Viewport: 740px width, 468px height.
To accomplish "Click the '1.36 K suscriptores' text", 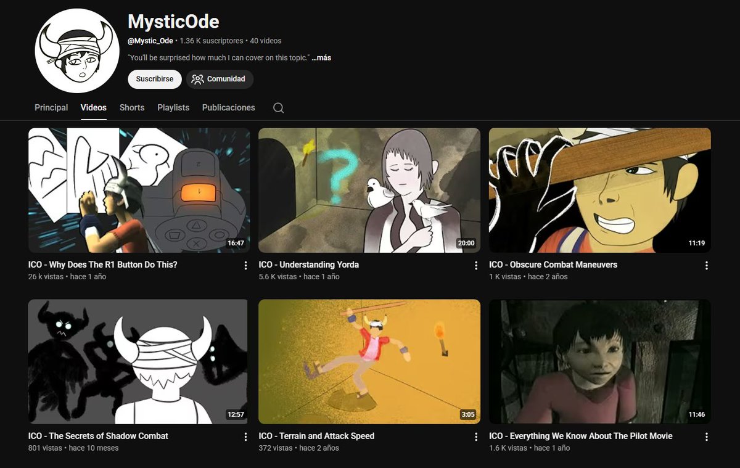I will click(x=212, y=41).
